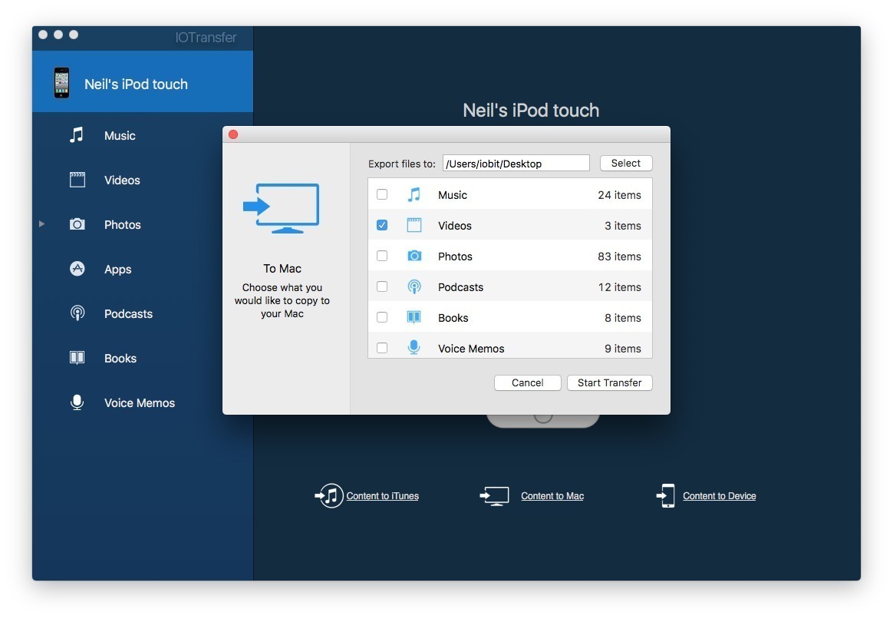Click the '3 items' Videos count
893x619 pixels.
pos(622,226)
